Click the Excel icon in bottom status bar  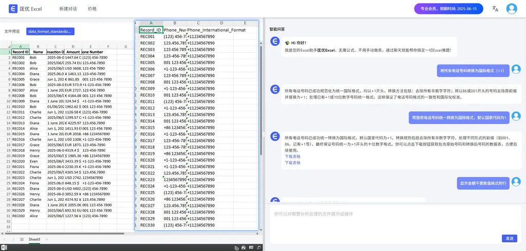point(5,247)
